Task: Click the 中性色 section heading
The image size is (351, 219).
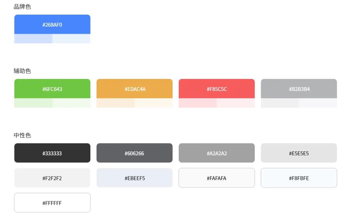Action: pos(22,135)
